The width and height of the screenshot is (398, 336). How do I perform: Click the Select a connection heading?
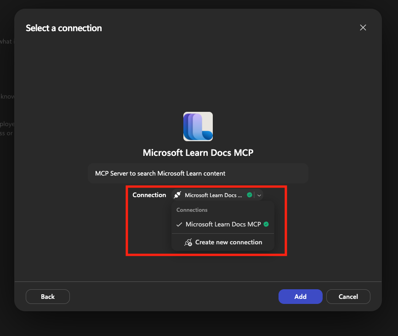pyautogui.click(x=64, y=28)
